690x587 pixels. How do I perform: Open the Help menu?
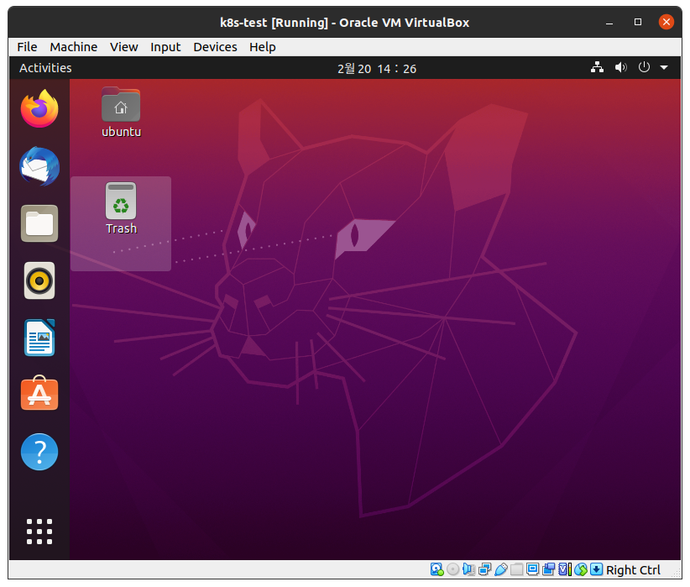click(x=262, y=47)
